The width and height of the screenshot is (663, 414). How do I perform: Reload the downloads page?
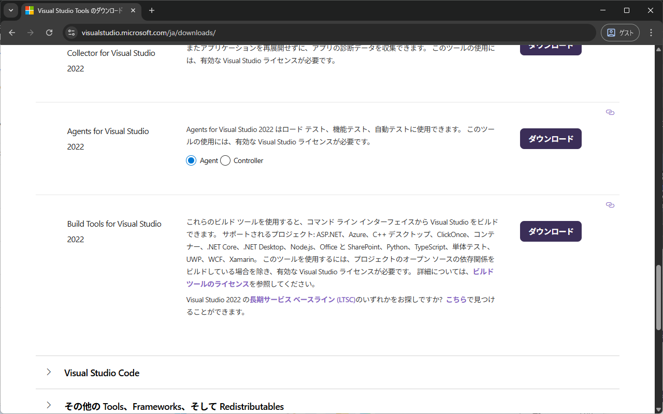click(49, 32)
